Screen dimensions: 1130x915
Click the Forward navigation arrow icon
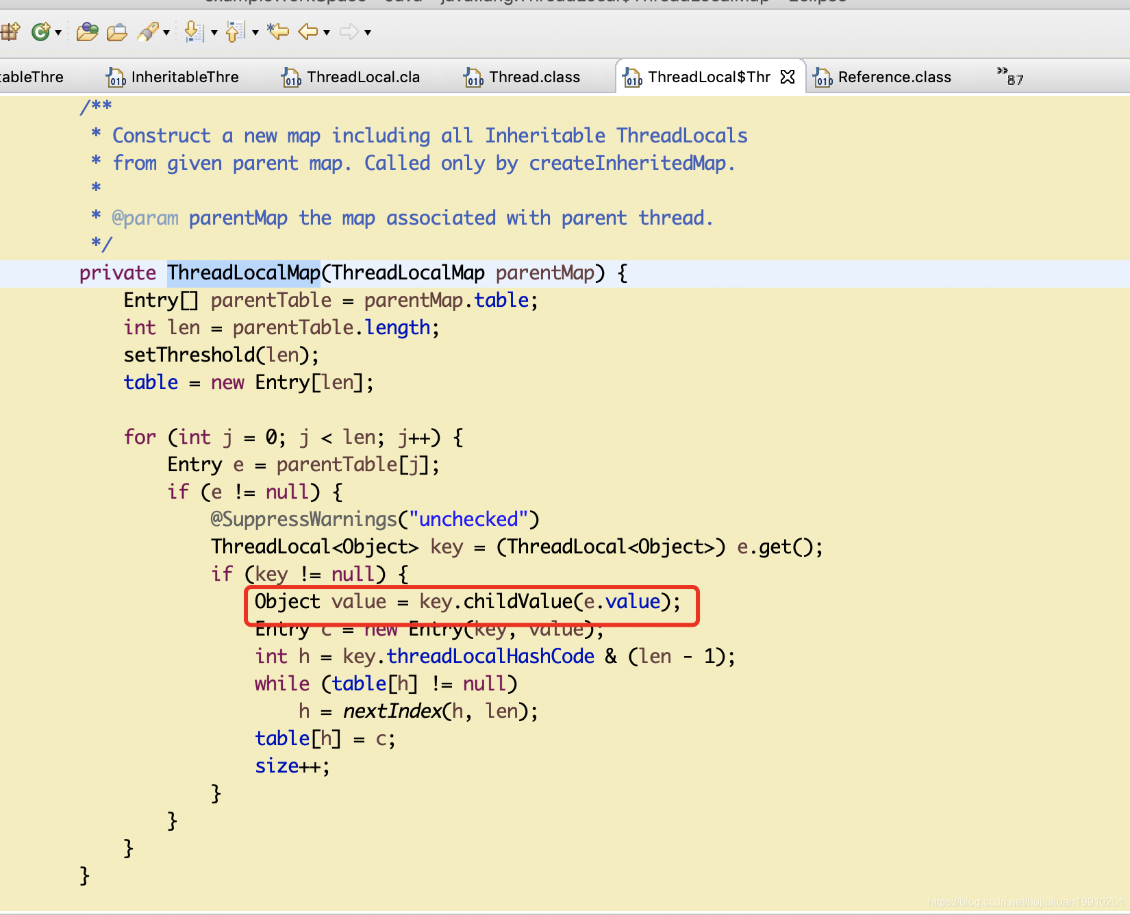(351, 32)
